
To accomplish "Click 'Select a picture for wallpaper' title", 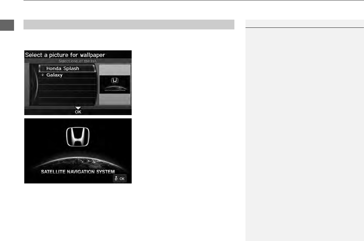I will tap(65, 55).
